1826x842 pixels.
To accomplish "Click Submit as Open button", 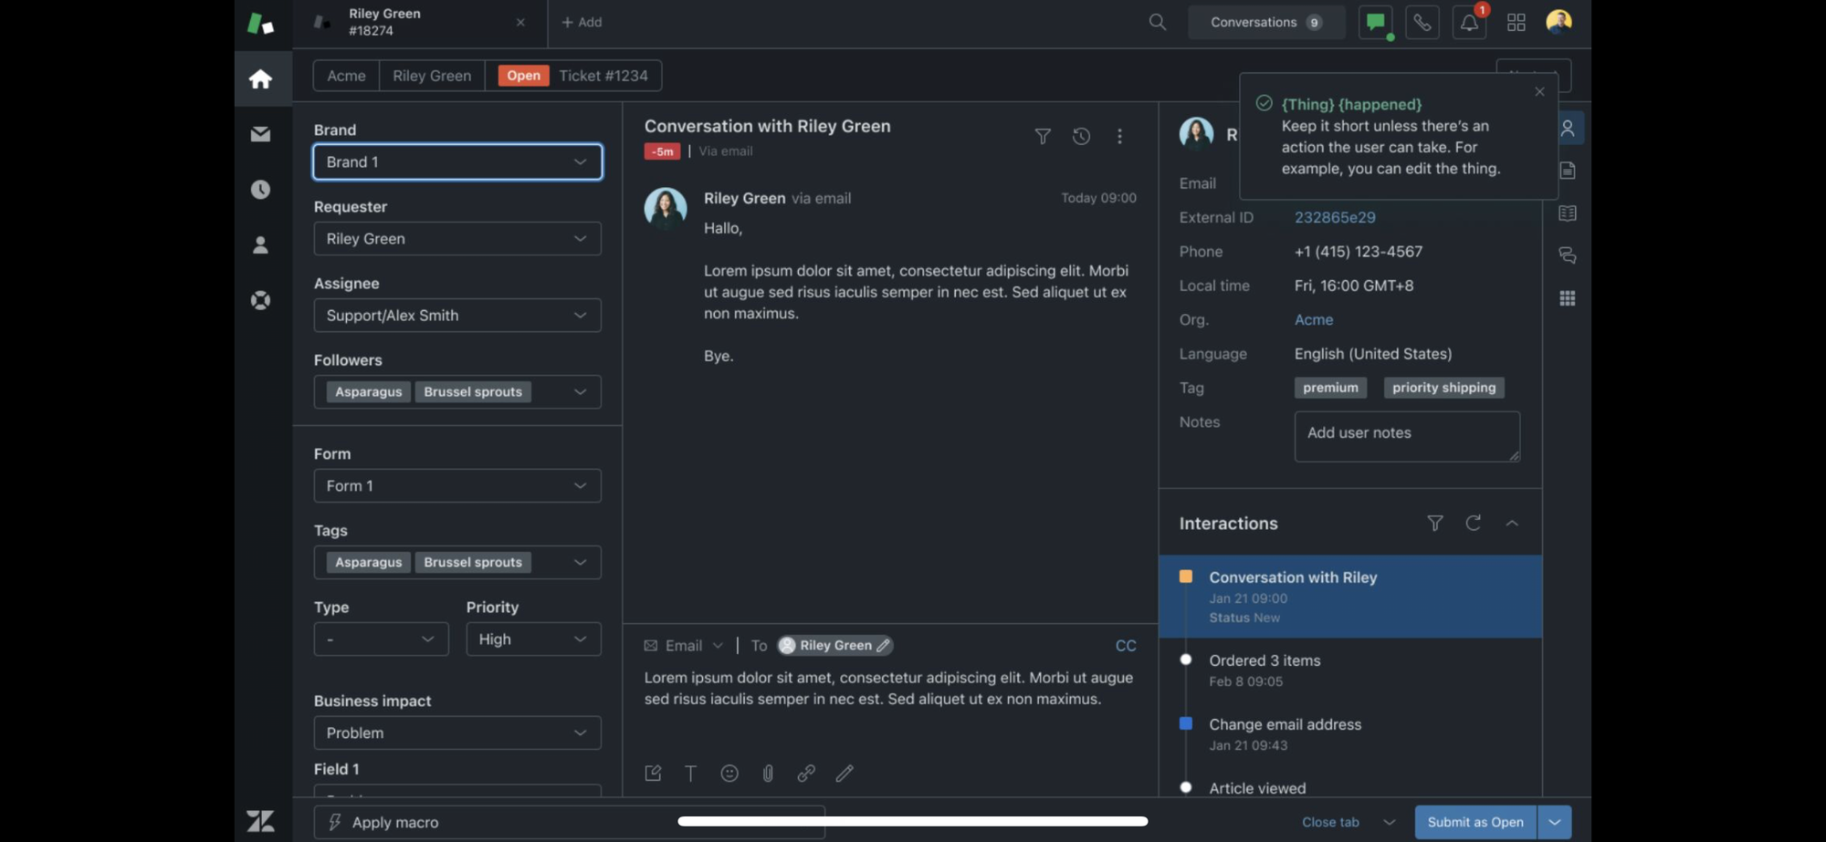I will point(1475,822).
